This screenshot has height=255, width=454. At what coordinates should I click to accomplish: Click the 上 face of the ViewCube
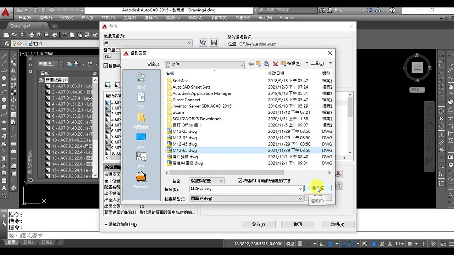[x=417, y=67]
